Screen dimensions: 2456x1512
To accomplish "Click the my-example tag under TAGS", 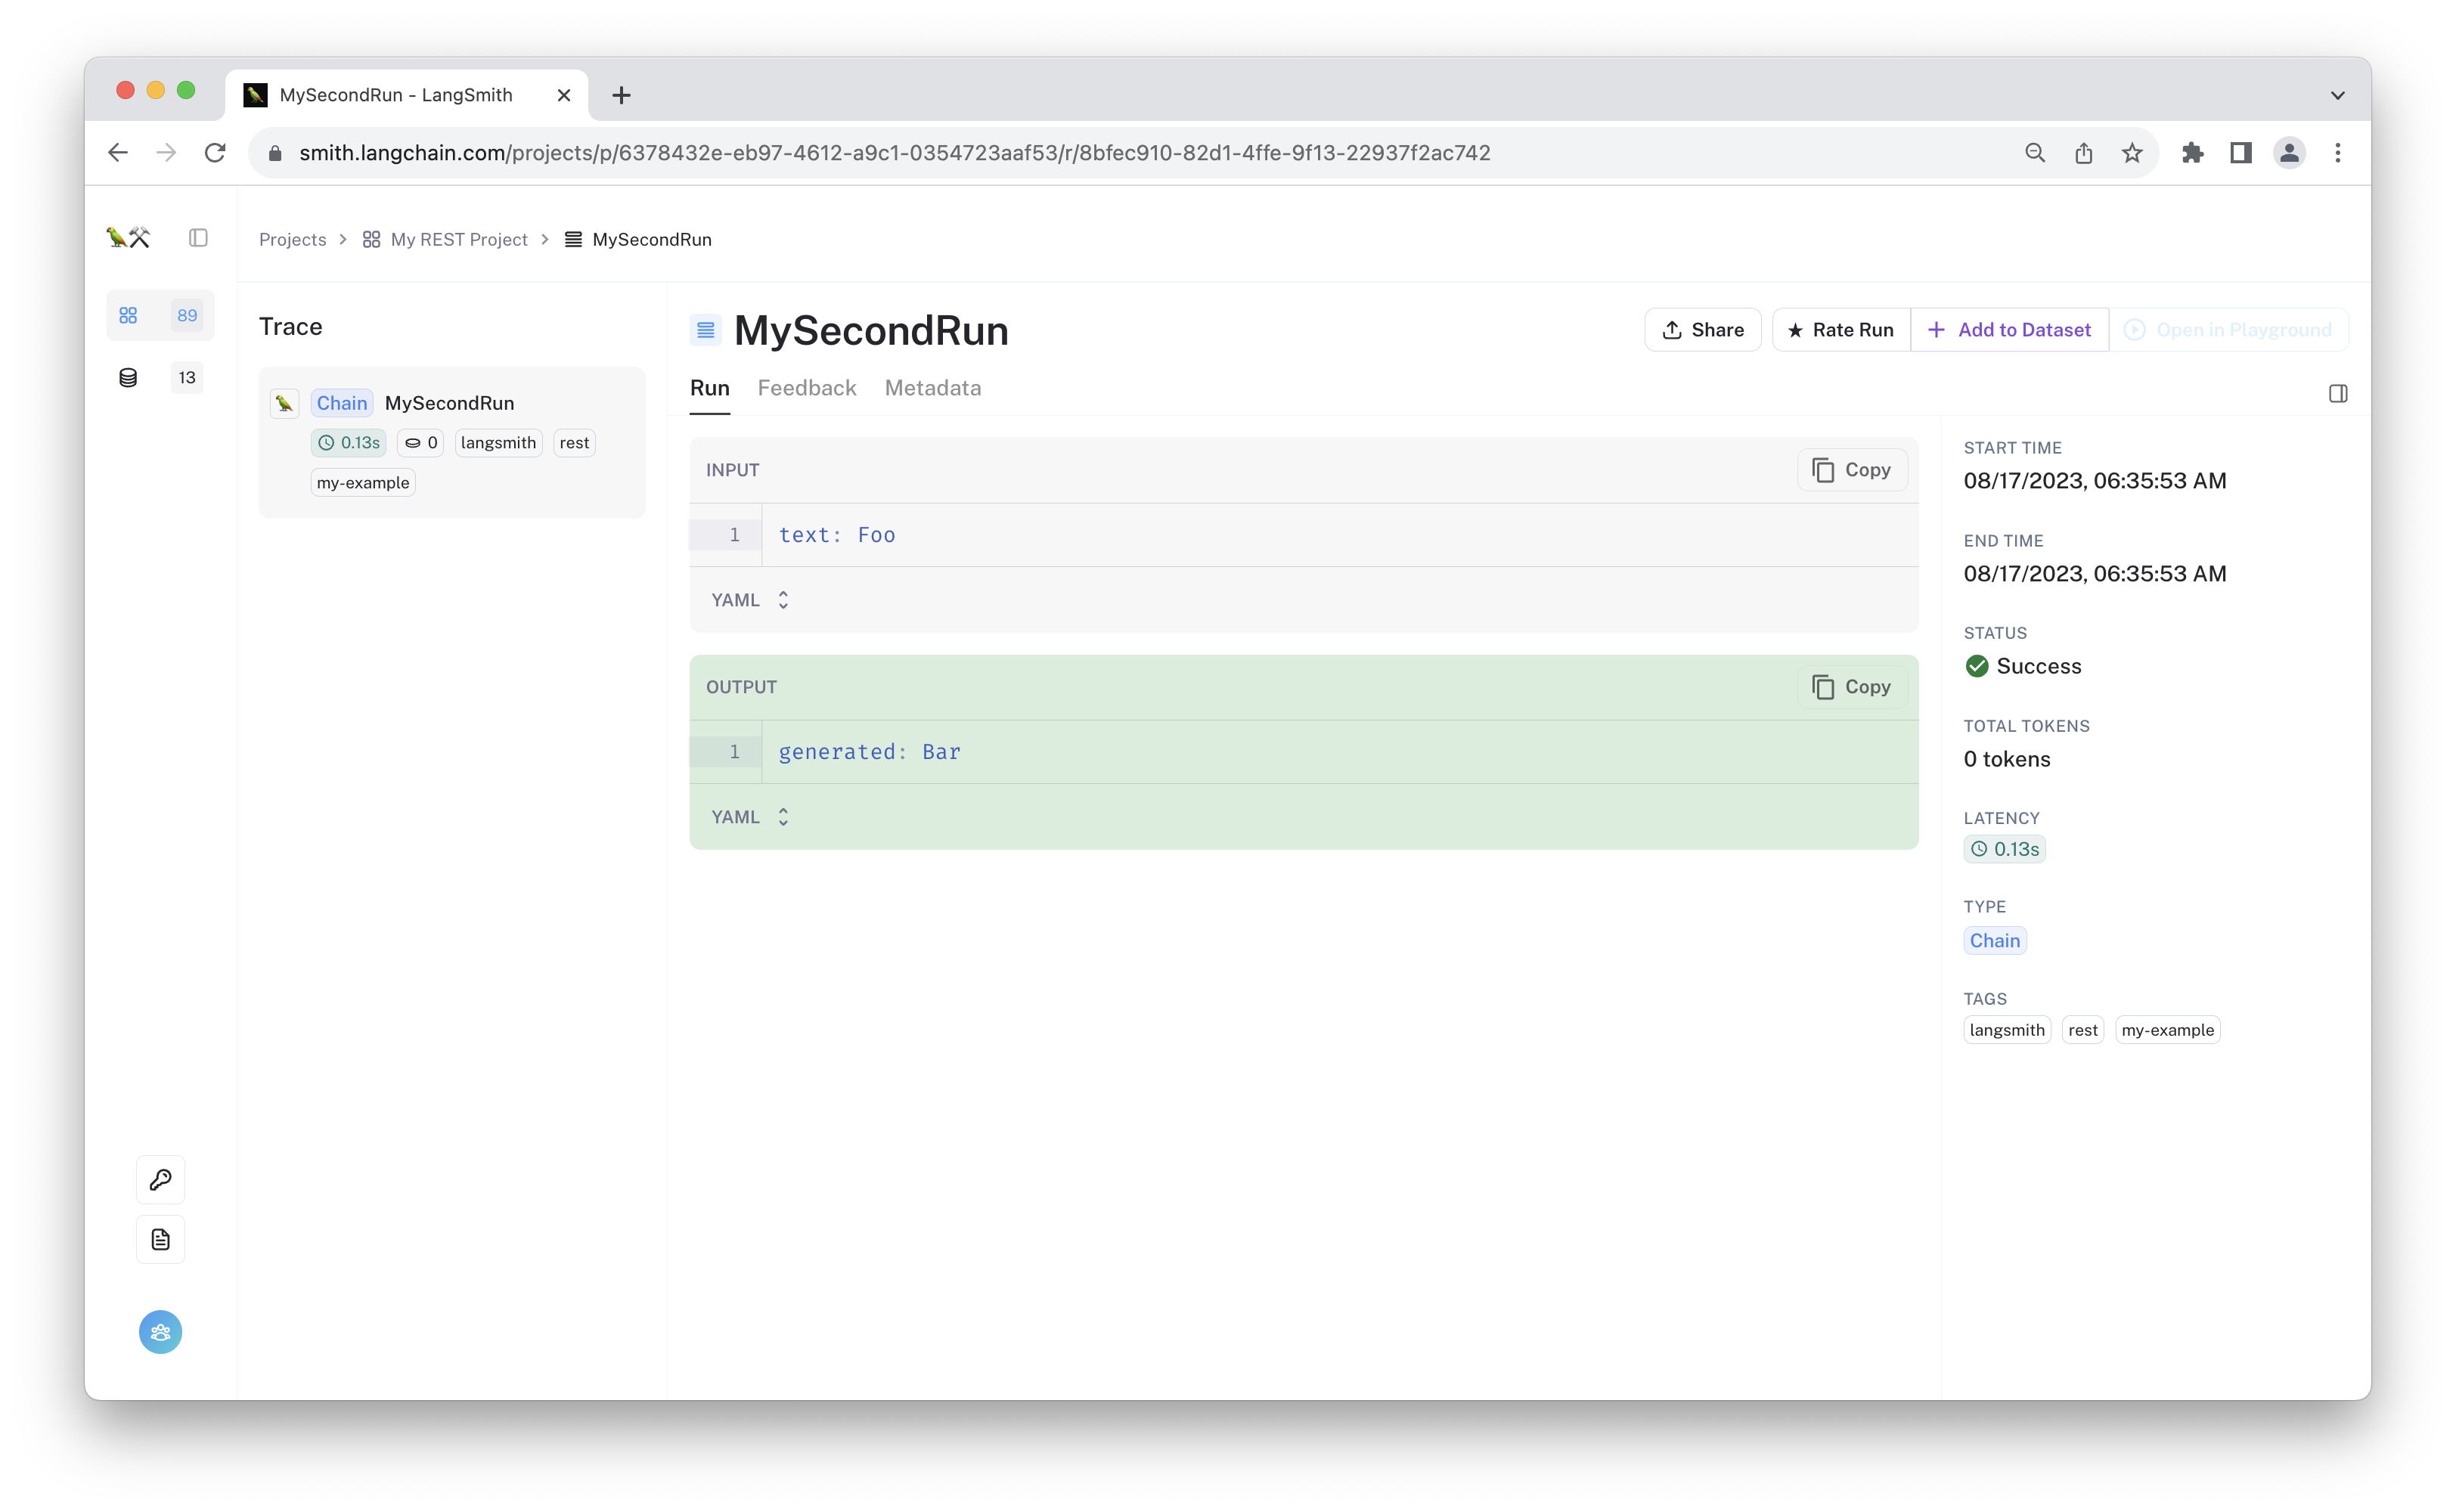I will 2168,1030.
